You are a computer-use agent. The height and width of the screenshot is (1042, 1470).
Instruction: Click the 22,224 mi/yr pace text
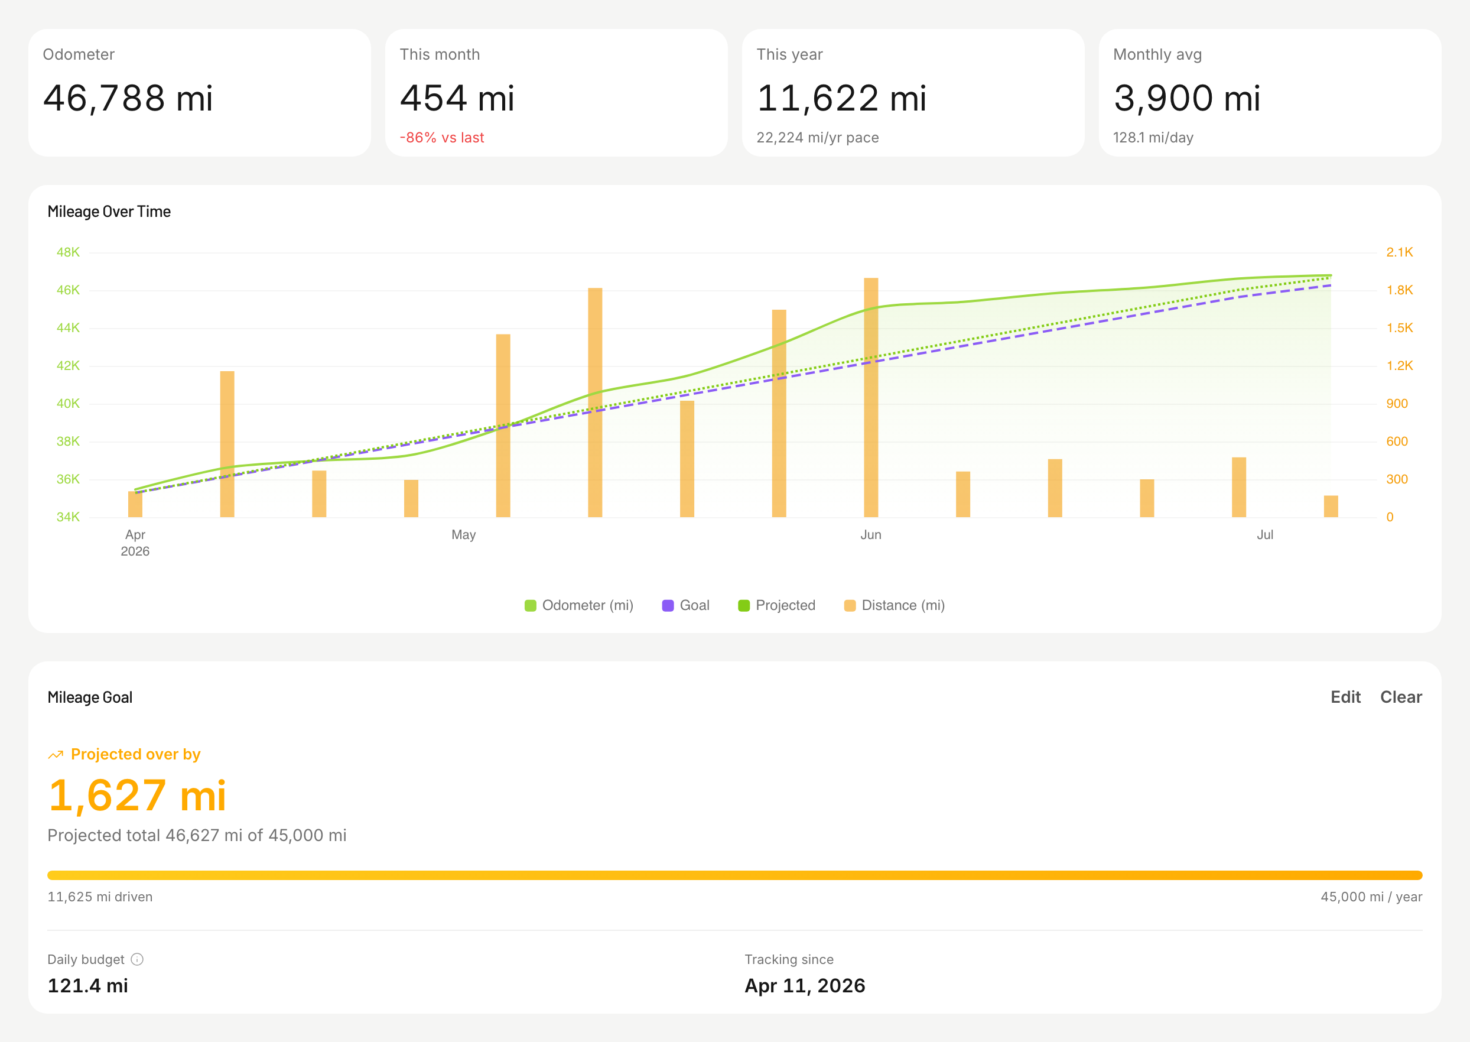tap(818, 138)
